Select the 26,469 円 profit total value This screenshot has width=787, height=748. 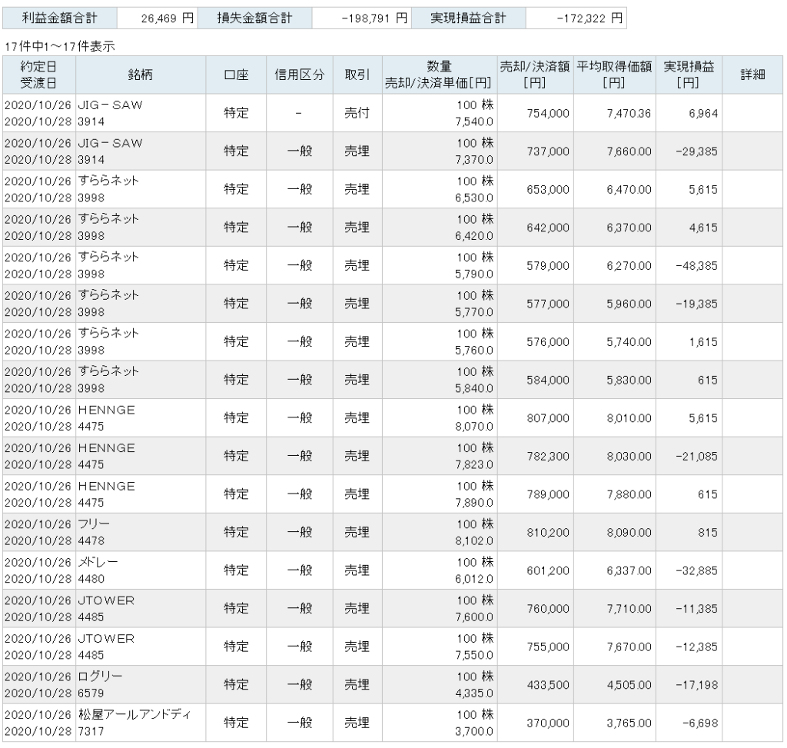point(157,18)
